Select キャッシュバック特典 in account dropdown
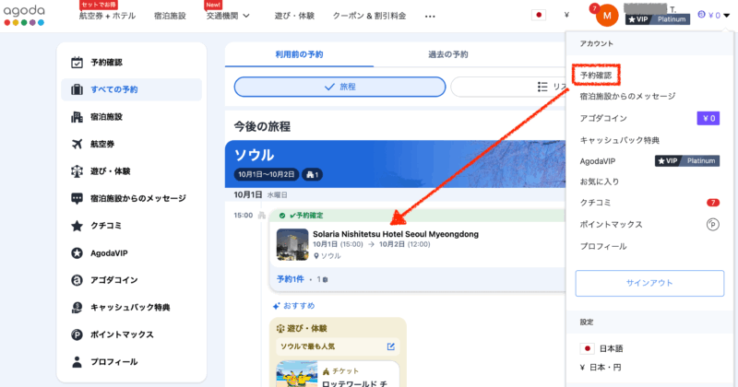 point(619,140)
